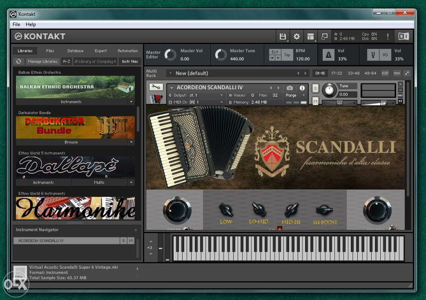Click the accordion instrument thumbnail icon
The height and width of the screenshot is (300, 426).
[156, 99]
